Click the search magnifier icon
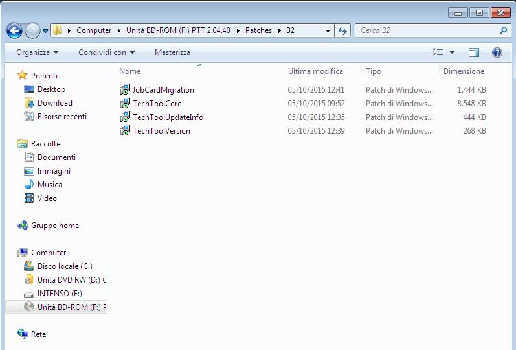The height and width of the screenshot is (350, 516). coord(503,30)
